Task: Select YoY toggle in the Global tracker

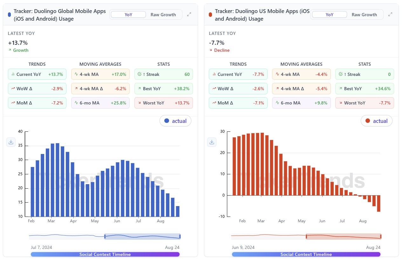Action: pos(128,15)
